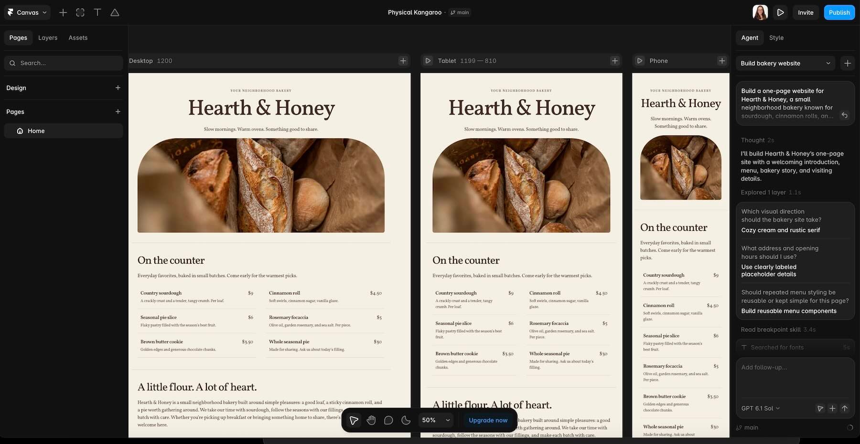Click the Preview play icon beside Invite
This screenshot has width=860, height=444.
(x=780, y=12)
